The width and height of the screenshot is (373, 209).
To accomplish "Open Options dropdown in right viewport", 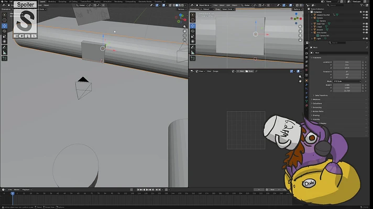I will (298, 9).
